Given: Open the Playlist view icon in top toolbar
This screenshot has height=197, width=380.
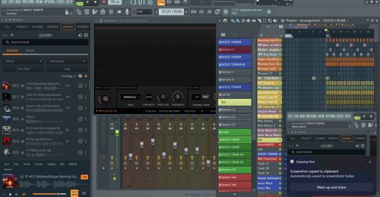Looking at the screenshot, I should (x=79, y=11).
